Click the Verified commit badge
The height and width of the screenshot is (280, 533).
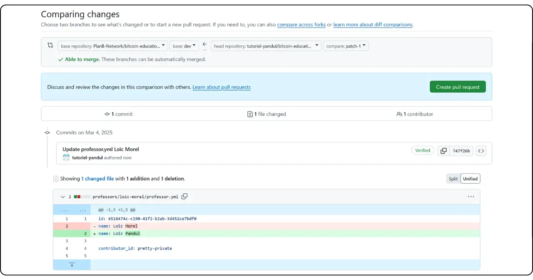[422, 150]
